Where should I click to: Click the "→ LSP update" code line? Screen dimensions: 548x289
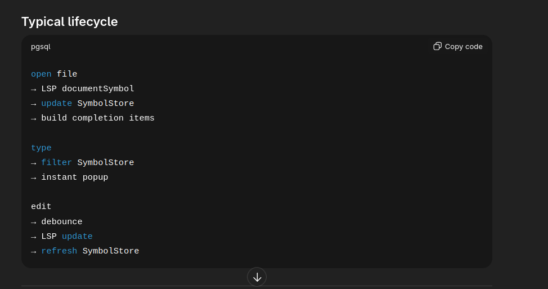tap(62, 237)
